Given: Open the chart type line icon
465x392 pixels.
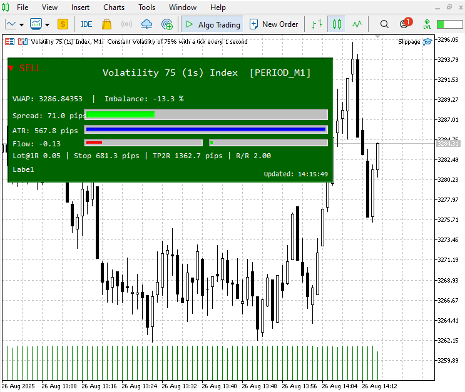Looking at the screenshot, I should (11, 24).
